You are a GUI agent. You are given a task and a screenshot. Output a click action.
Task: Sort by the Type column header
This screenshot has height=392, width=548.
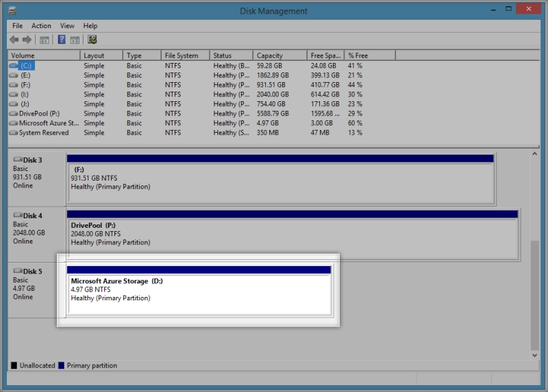click(x=142, y=55)
